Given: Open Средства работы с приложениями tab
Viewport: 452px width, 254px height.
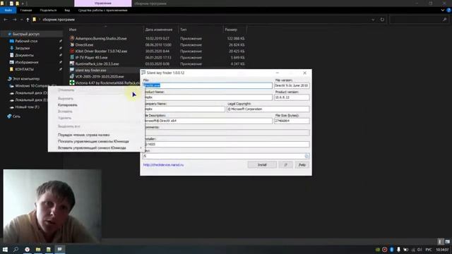Looking at the screenshot, I should 102,10.
